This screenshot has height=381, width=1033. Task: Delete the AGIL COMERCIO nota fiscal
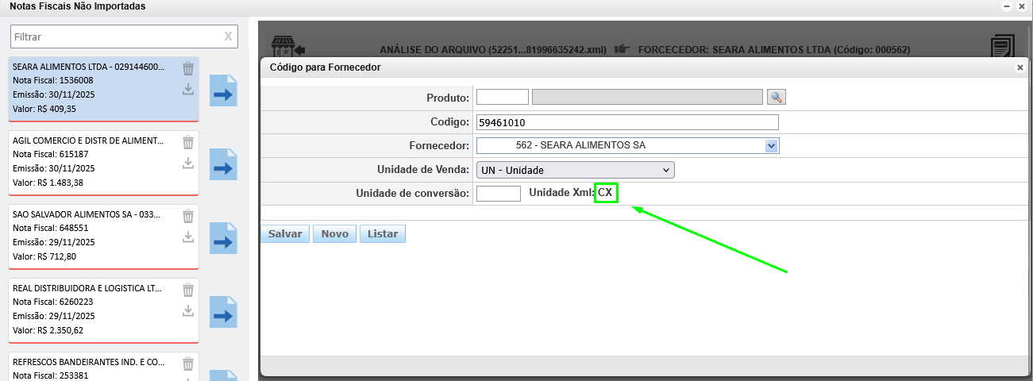(188, 143)
